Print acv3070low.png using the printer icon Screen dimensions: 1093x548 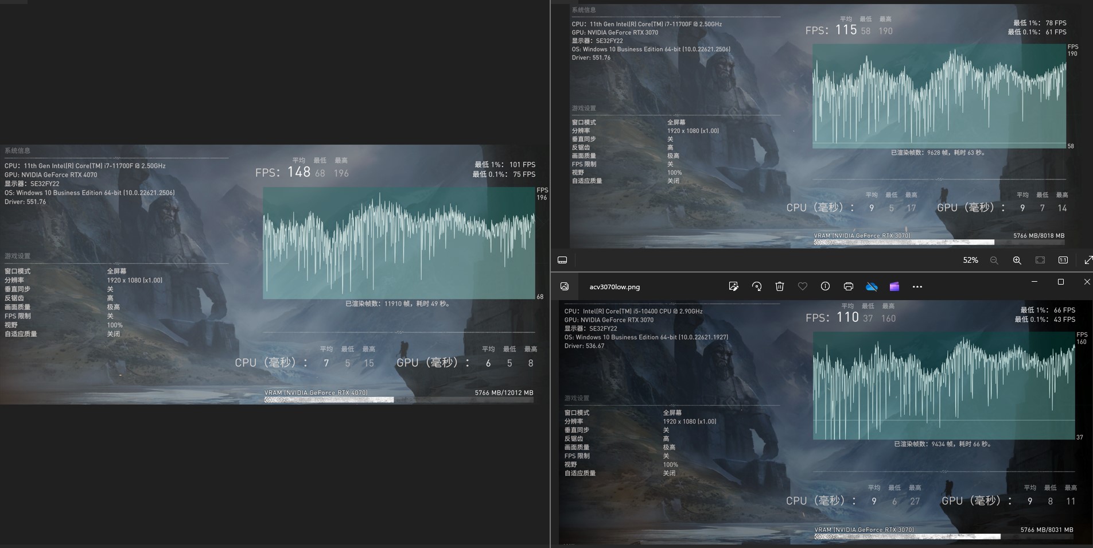click(849, 286)
